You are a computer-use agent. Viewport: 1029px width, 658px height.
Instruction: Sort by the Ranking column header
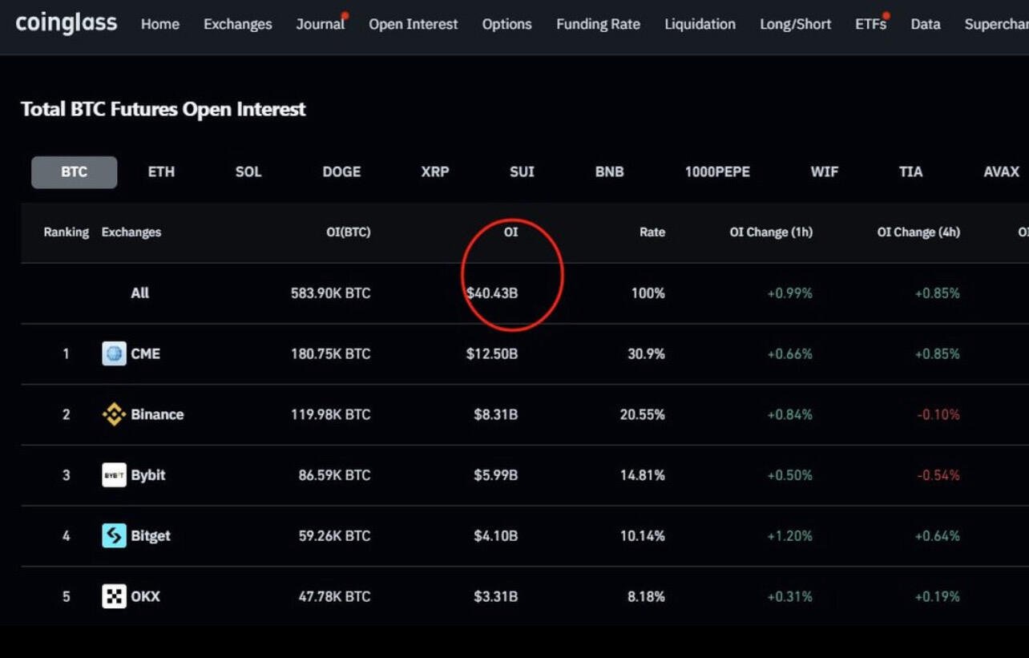pyautogui.click(x=66, y=232)
